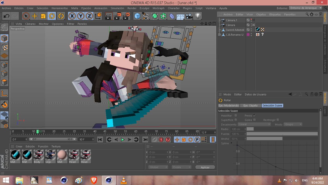Open Modo Grupo dropdown
This screenshot has height=185, width=328.
[293, 124]
